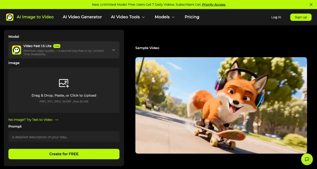317x169 pixels.
Task: Click the Drag & Drop upload area
Action: [64, 90]
